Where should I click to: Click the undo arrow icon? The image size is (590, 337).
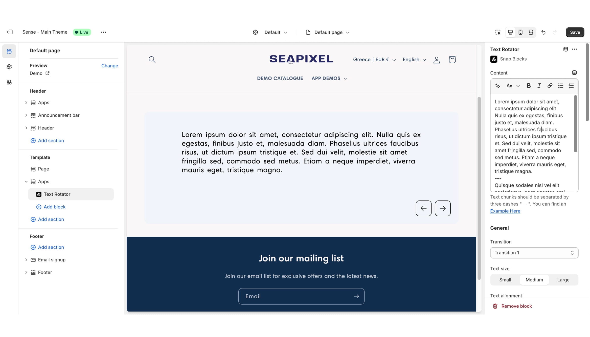tap(543, 32)
